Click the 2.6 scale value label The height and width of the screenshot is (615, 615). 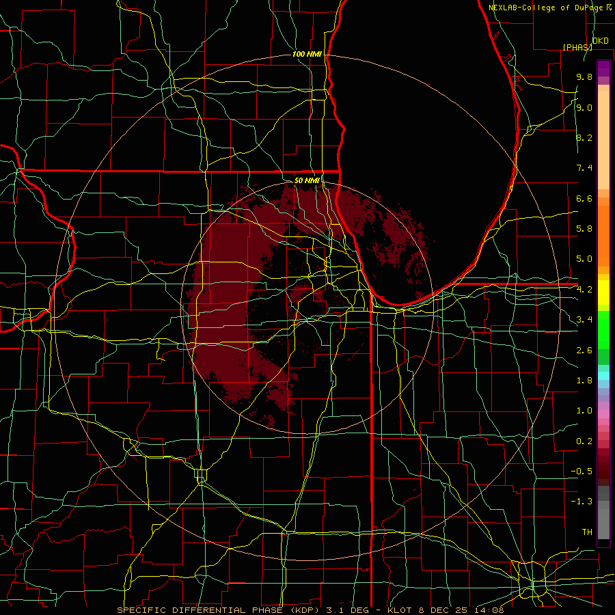(x=584, y=351)
